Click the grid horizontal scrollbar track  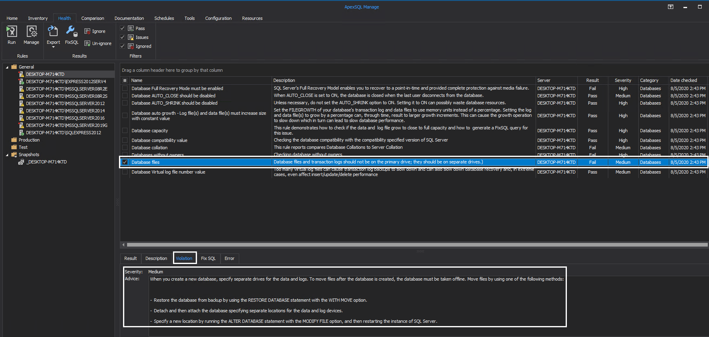coord(417,245)
